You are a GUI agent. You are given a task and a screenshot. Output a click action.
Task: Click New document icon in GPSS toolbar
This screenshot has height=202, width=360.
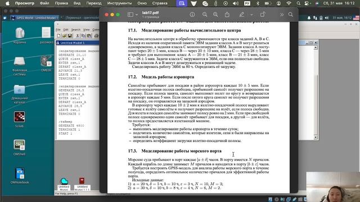58,36
